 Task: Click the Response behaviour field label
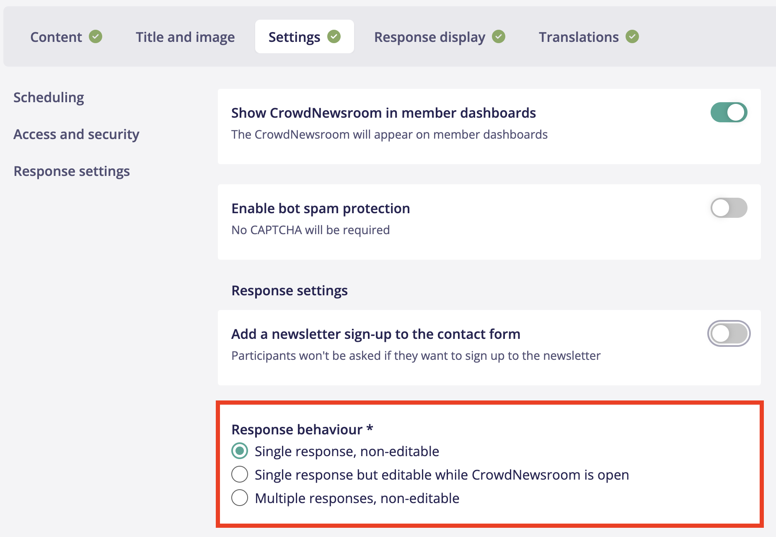click(x=297, y=429)
